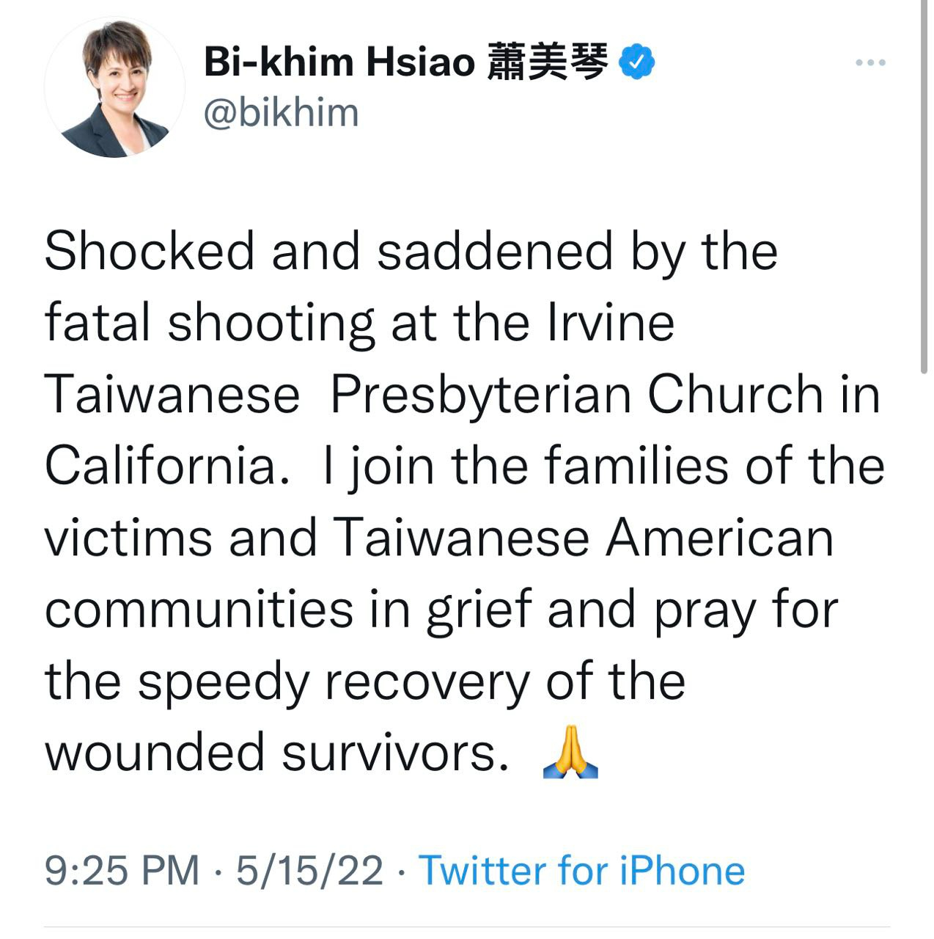934x939 pixels.
Task: Click the word California in the tweet
Action: [161, 467]
